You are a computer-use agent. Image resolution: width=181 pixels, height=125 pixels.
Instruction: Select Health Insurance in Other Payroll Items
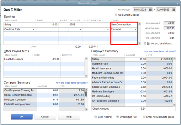click(18, 59)
